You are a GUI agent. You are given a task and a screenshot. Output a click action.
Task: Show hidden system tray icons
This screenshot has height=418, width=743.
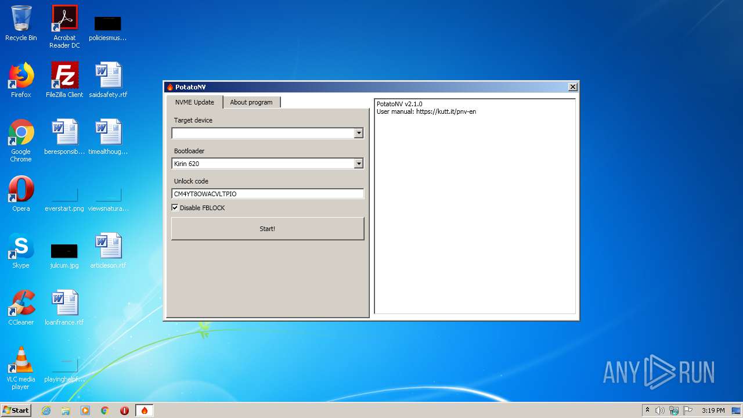[647, 410]
